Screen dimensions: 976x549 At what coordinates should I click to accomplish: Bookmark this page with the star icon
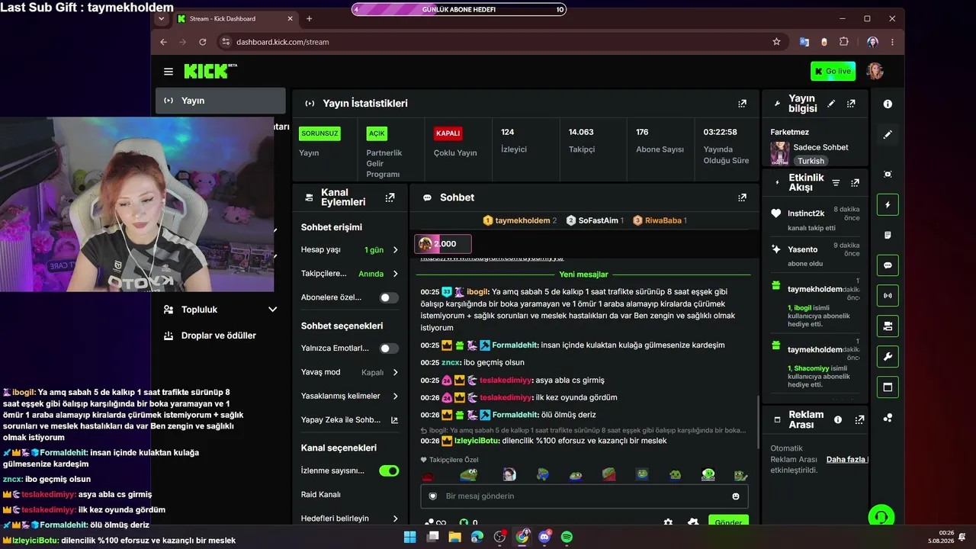click(x=776, y=42)
